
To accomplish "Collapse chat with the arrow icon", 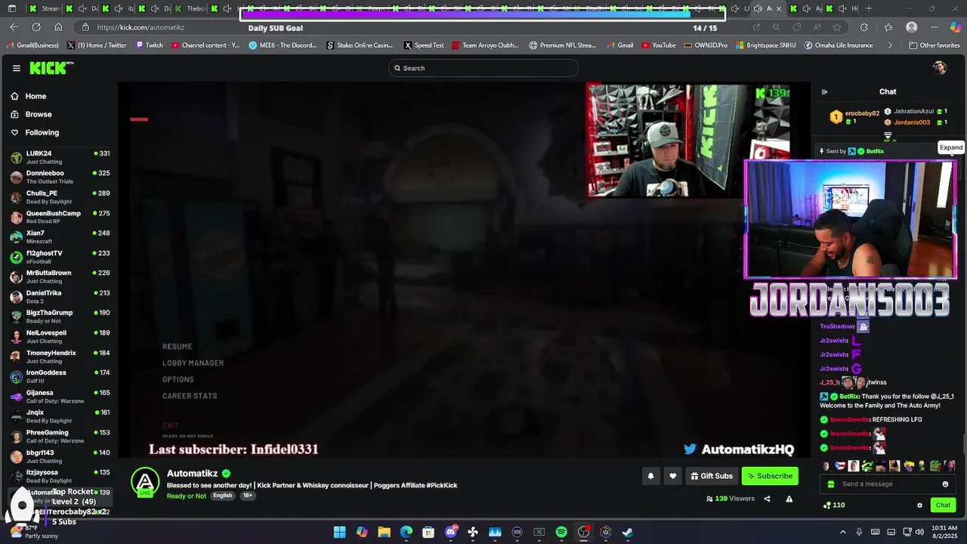I will (824, 92).
